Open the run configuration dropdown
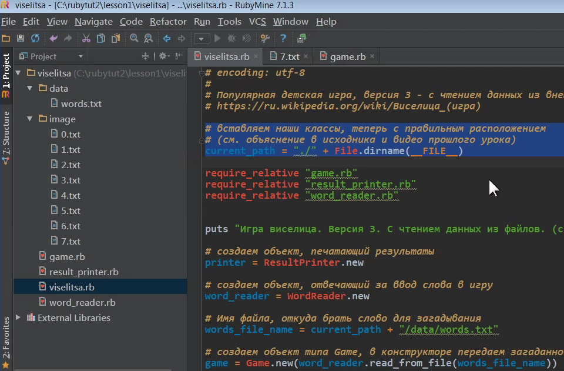564x371 pixels. coord(202,38)
